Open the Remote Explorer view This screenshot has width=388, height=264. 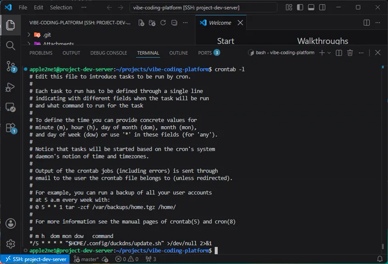coord(11,108)
